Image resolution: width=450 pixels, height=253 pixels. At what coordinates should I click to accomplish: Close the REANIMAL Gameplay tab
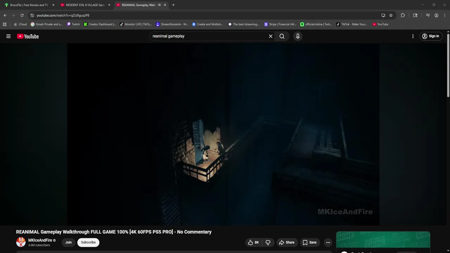pyautogui.click(x=165, y=5)
